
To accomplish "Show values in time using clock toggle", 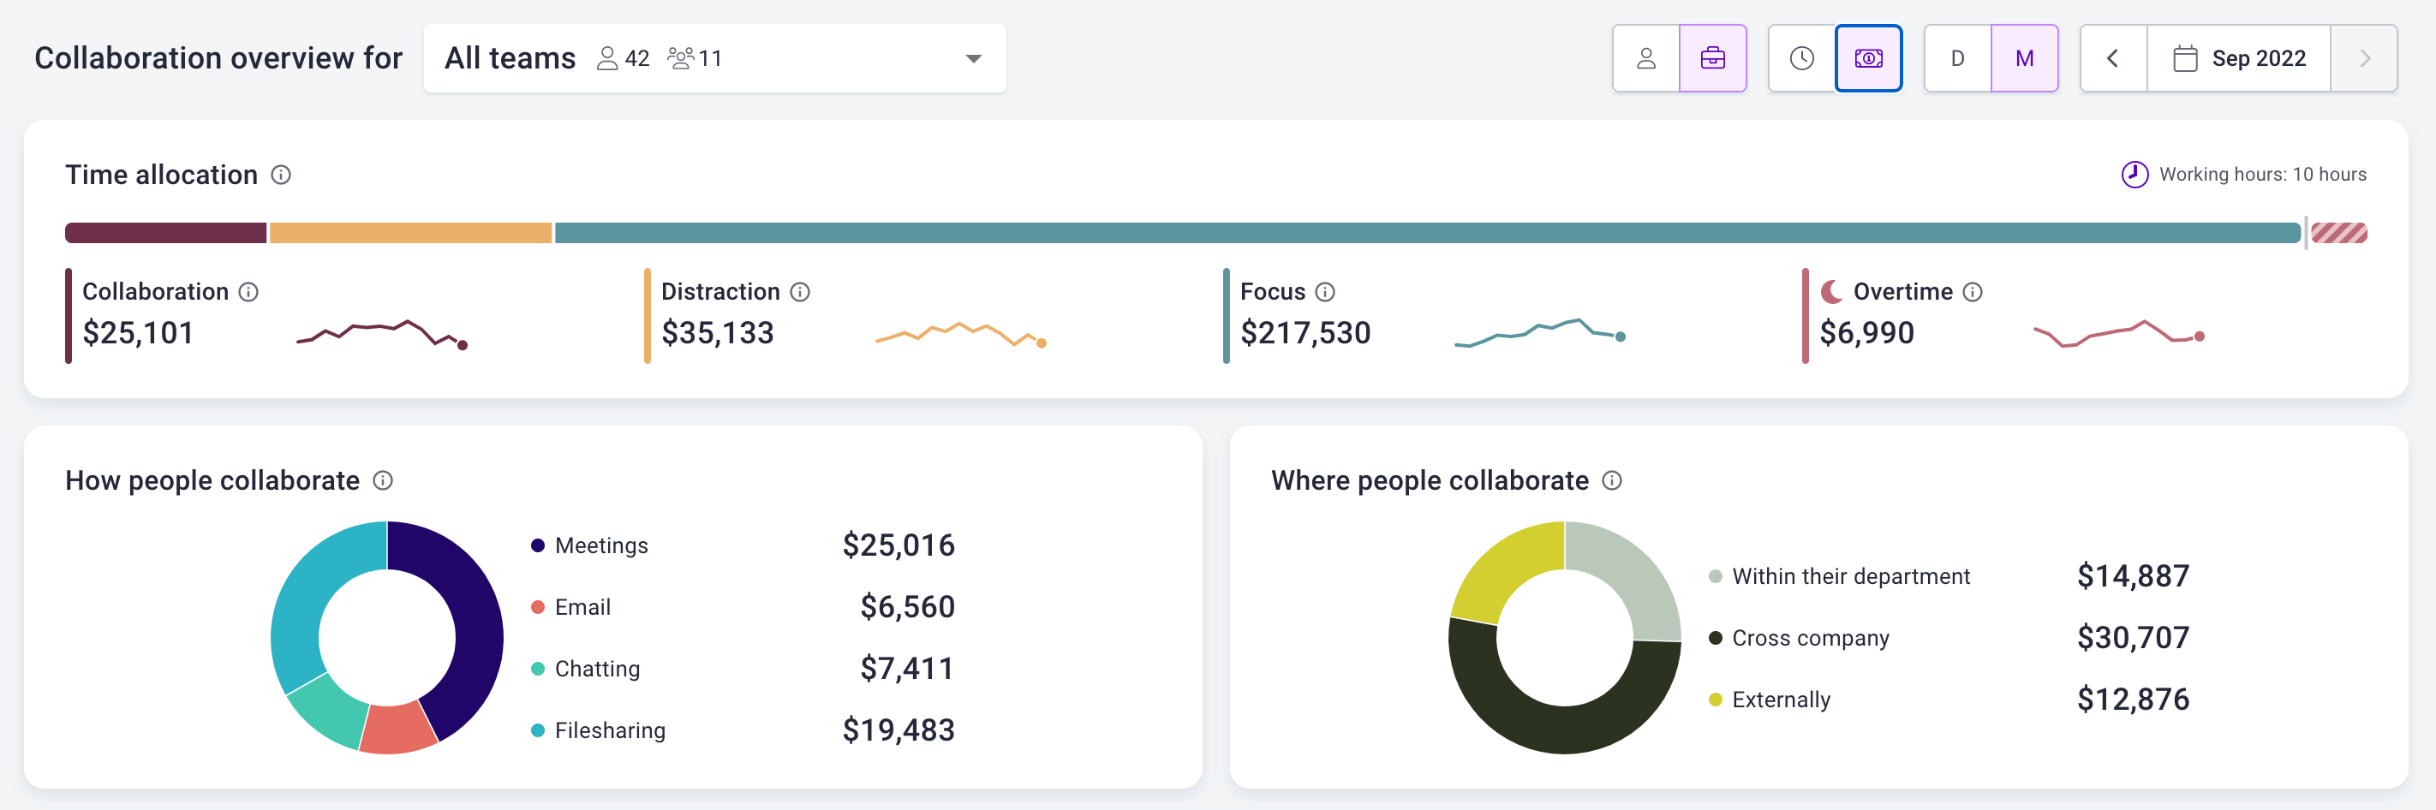I will [x=1801, y=58].
